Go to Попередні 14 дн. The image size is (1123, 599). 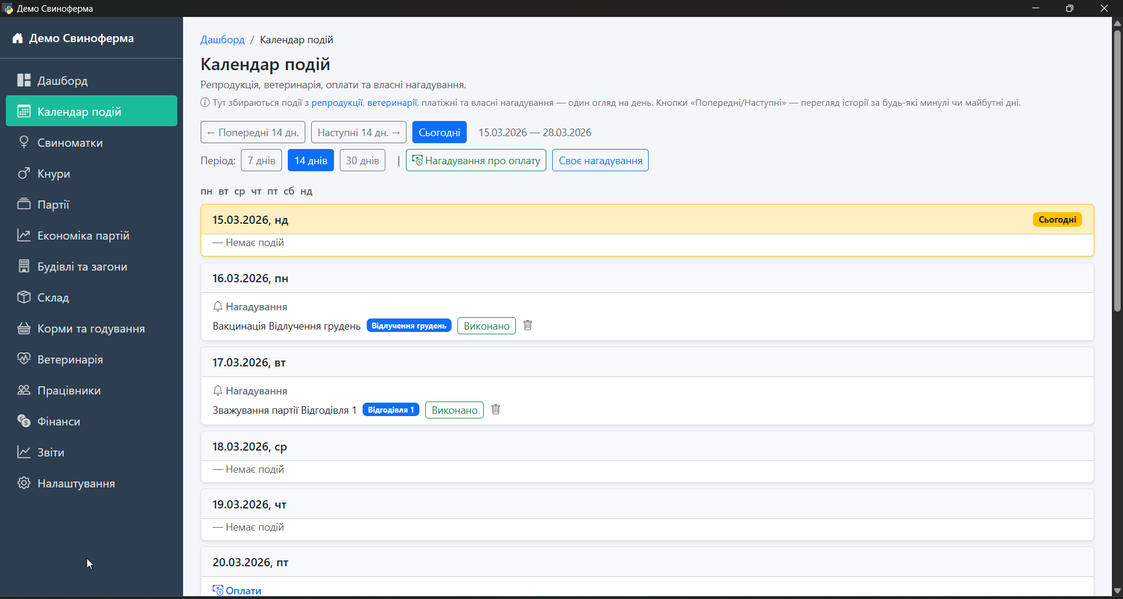tap(253, 133)
